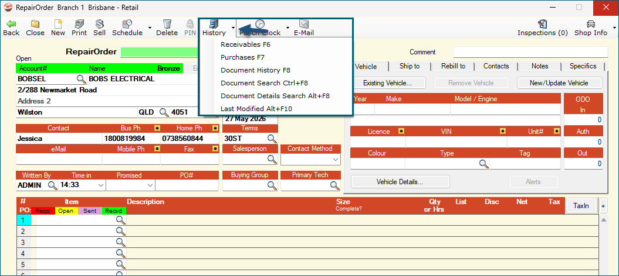This screenshot has height=276, width=619.
Task: Click the PO# input field
Action: (x=187, y=185)
